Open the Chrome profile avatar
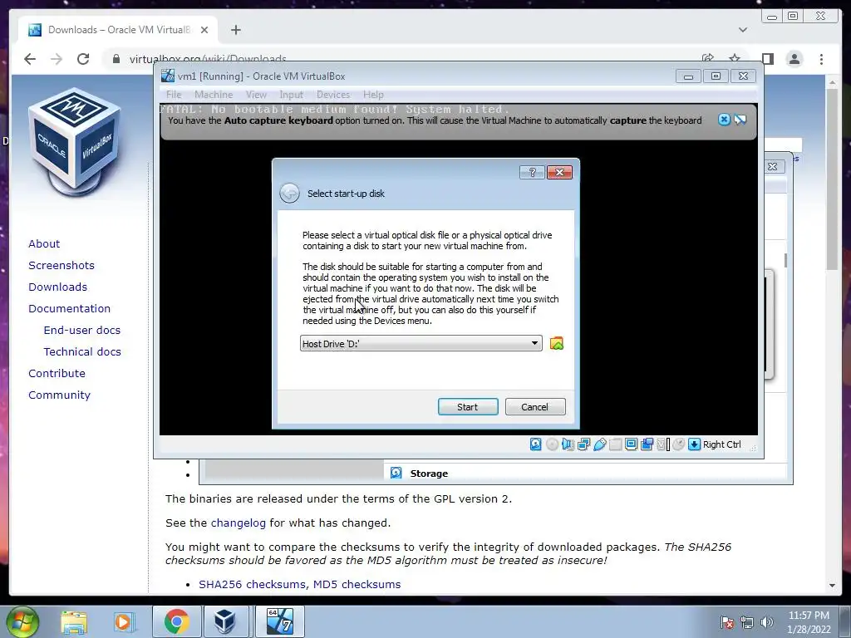This screenshot has width=851, height=638. coord(794,59)
